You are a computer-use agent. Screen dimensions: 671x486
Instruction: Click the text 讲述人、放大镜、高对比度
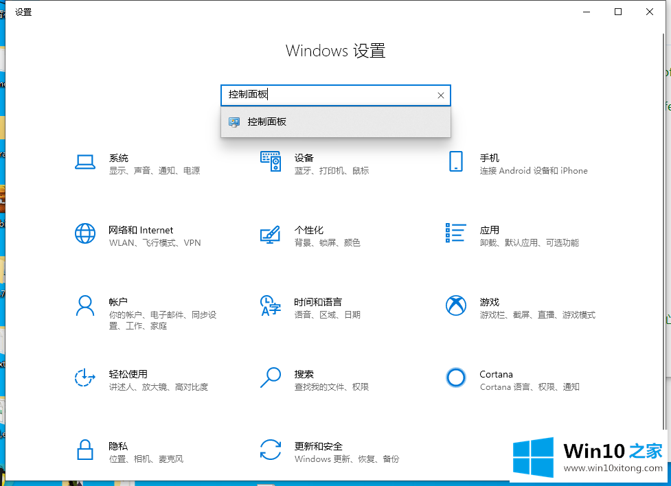(159, 386)
